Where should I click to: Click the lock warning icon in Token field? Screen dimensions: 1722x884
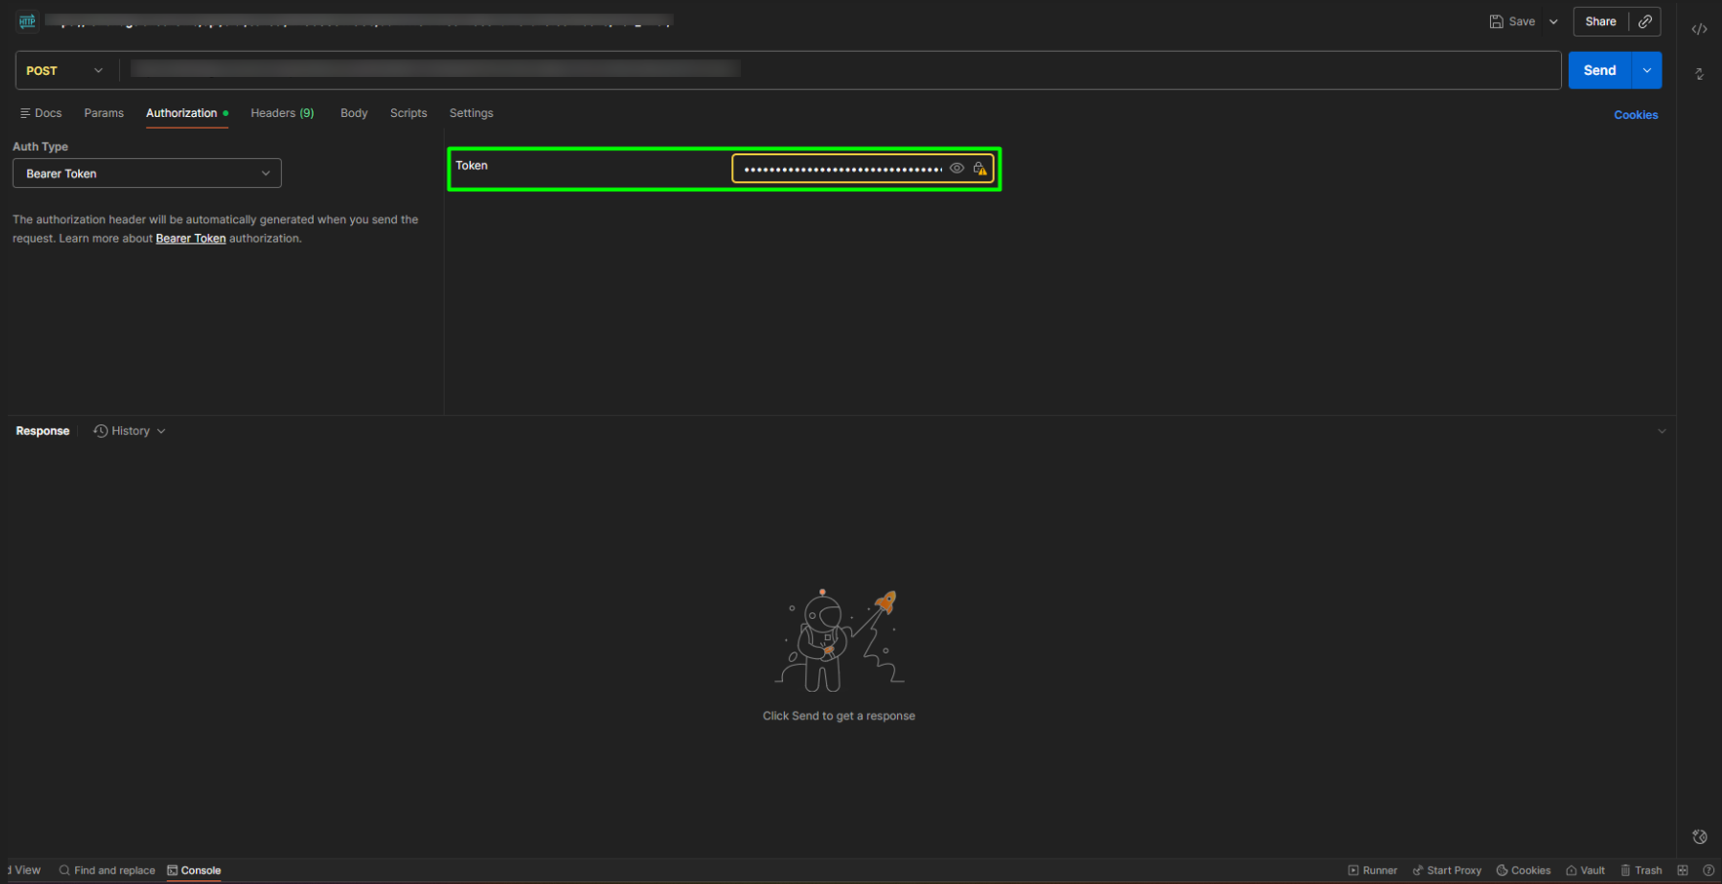(x=980, y=169)
